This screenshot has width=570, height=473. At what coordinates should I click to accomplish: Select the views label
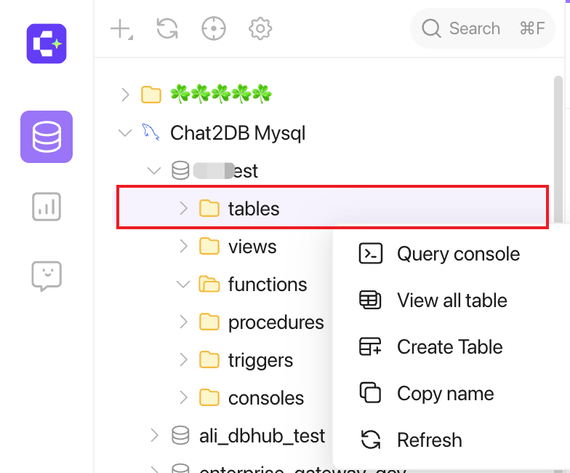(x=252, y=247)
